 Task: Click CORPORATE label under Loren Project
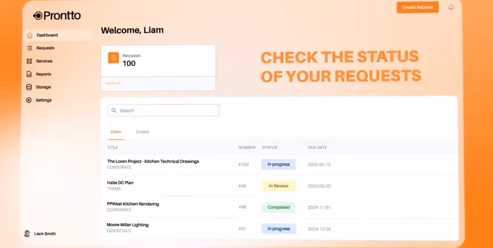[x=119, y=168]
